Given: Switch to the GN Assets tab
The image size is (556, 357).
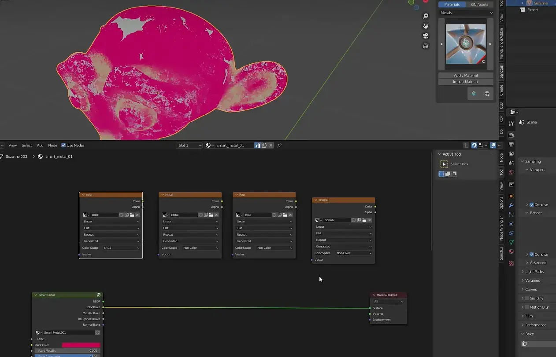Looking at the screenshot, I should coord(480,4).
